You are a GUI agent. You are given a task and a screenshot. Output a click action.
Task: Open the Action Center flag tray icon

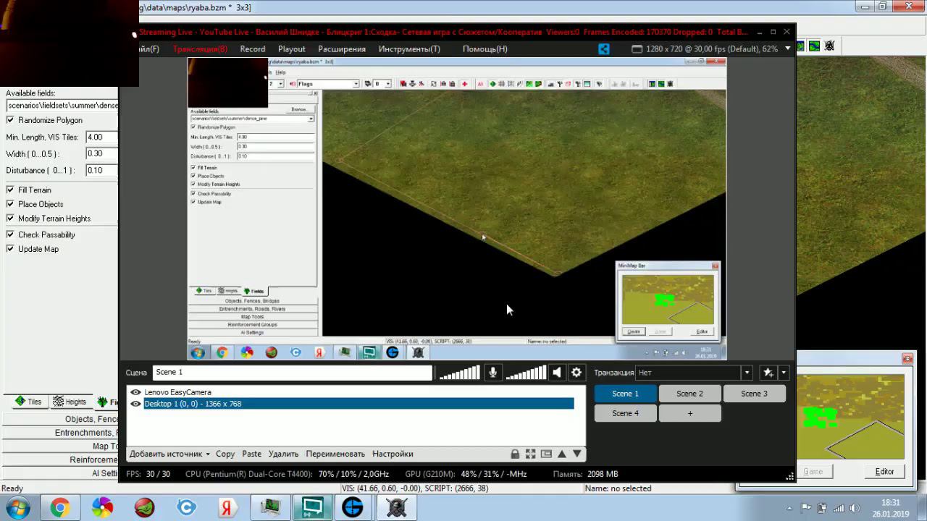(x=806, y=508)
